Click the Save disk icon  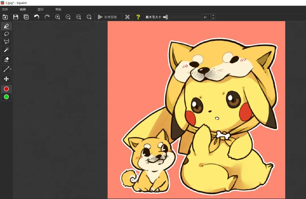pyautogui.click(x=16, y=17)
